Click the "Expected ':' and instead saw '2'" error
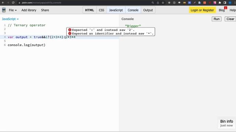Screen dimensions: 236x132 [x=103, y=30]
